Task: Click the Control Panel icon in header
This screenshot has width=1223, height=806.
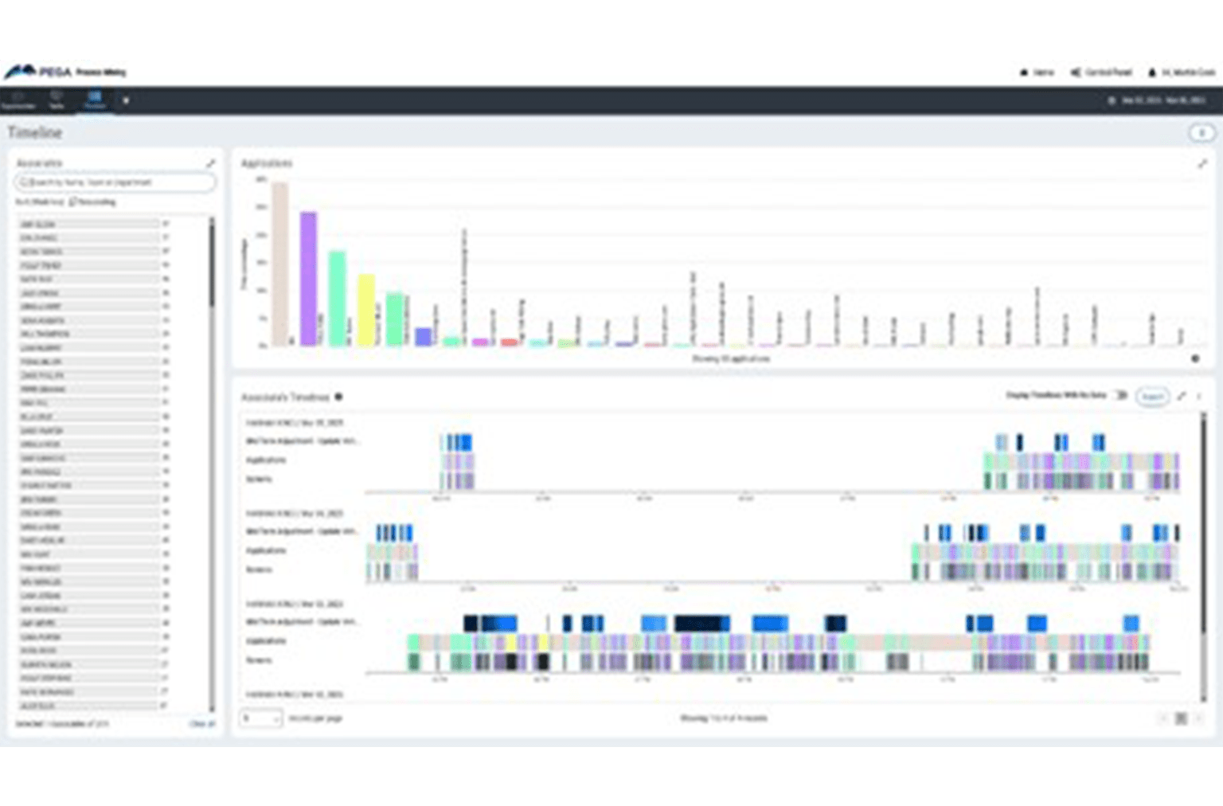Action: click(1076, 72)
